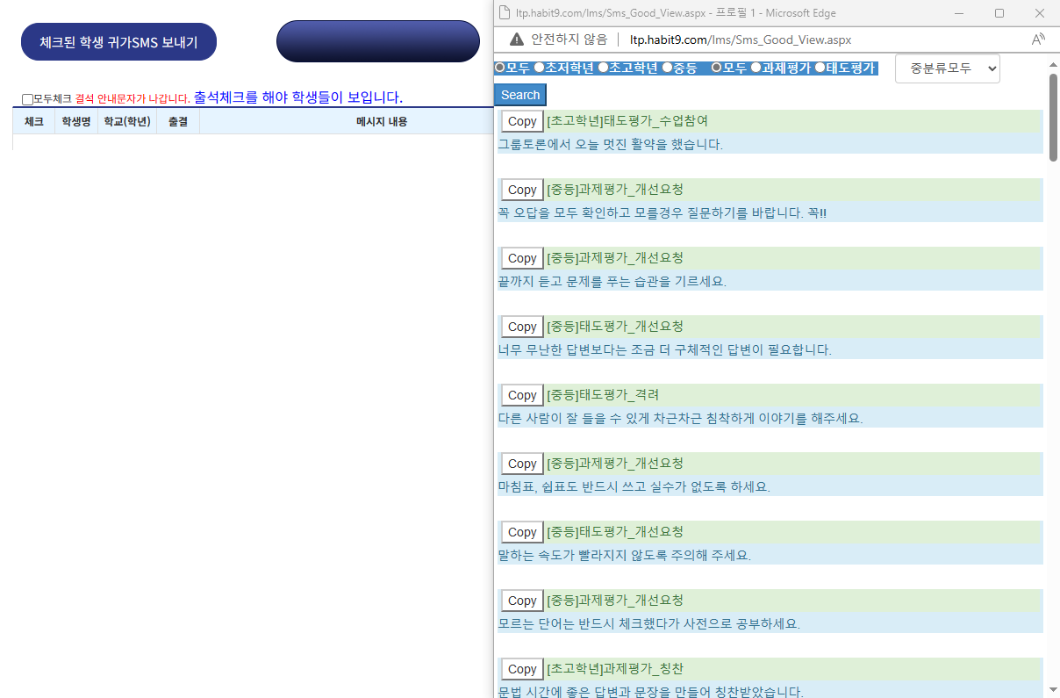This screenshot has width=1060, height=698.
Task: Open the 중분류모두 dropdown
Action: coord(947,68)
